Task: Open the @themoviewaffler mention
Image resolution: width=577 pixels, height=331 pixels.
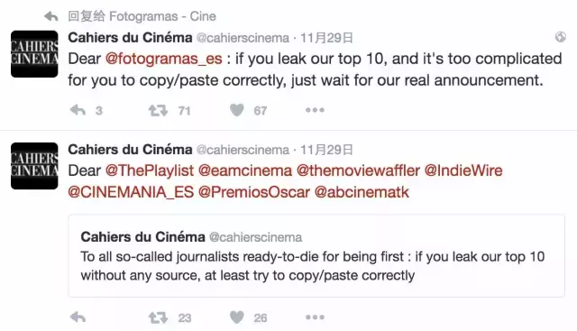Action: pyautogui.click(x=358, y=170)
